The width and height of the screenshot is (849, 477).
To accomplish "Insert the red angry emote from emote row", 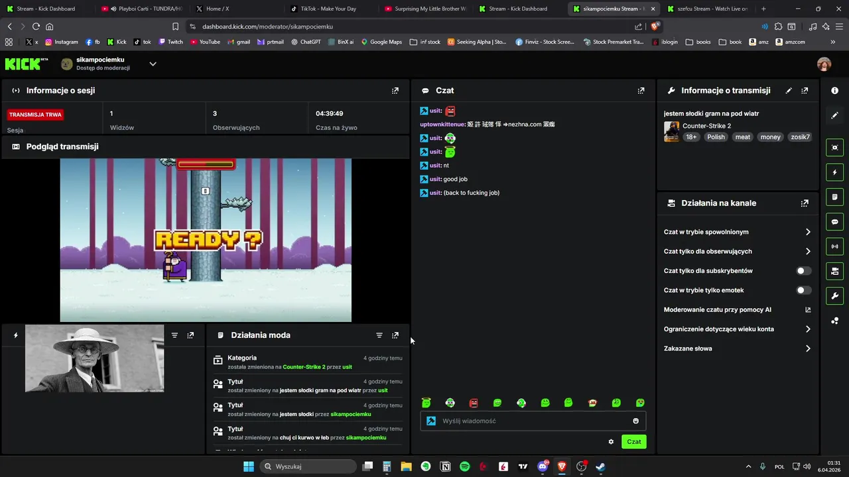I will point(474,403).
